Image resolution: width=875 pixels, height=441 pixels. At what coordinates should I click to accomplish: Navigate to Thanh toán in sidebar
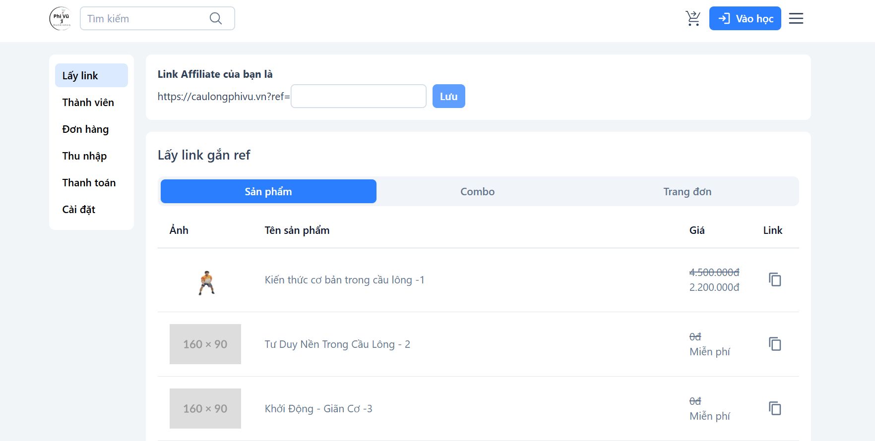[89, 183]
